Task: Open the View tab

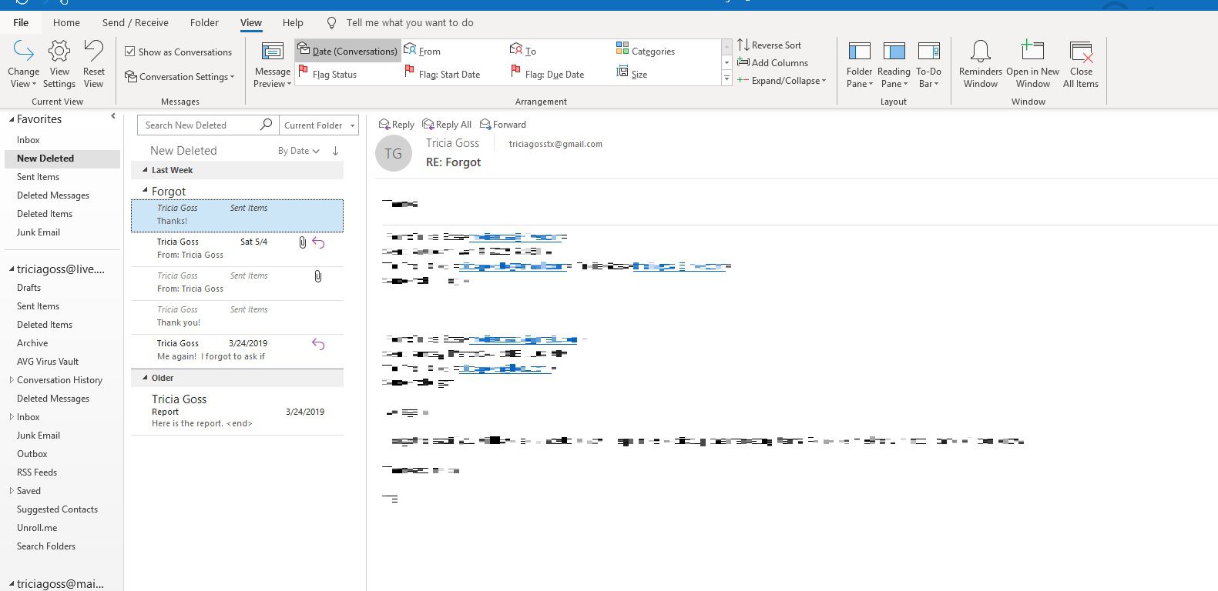Action: 251,22
